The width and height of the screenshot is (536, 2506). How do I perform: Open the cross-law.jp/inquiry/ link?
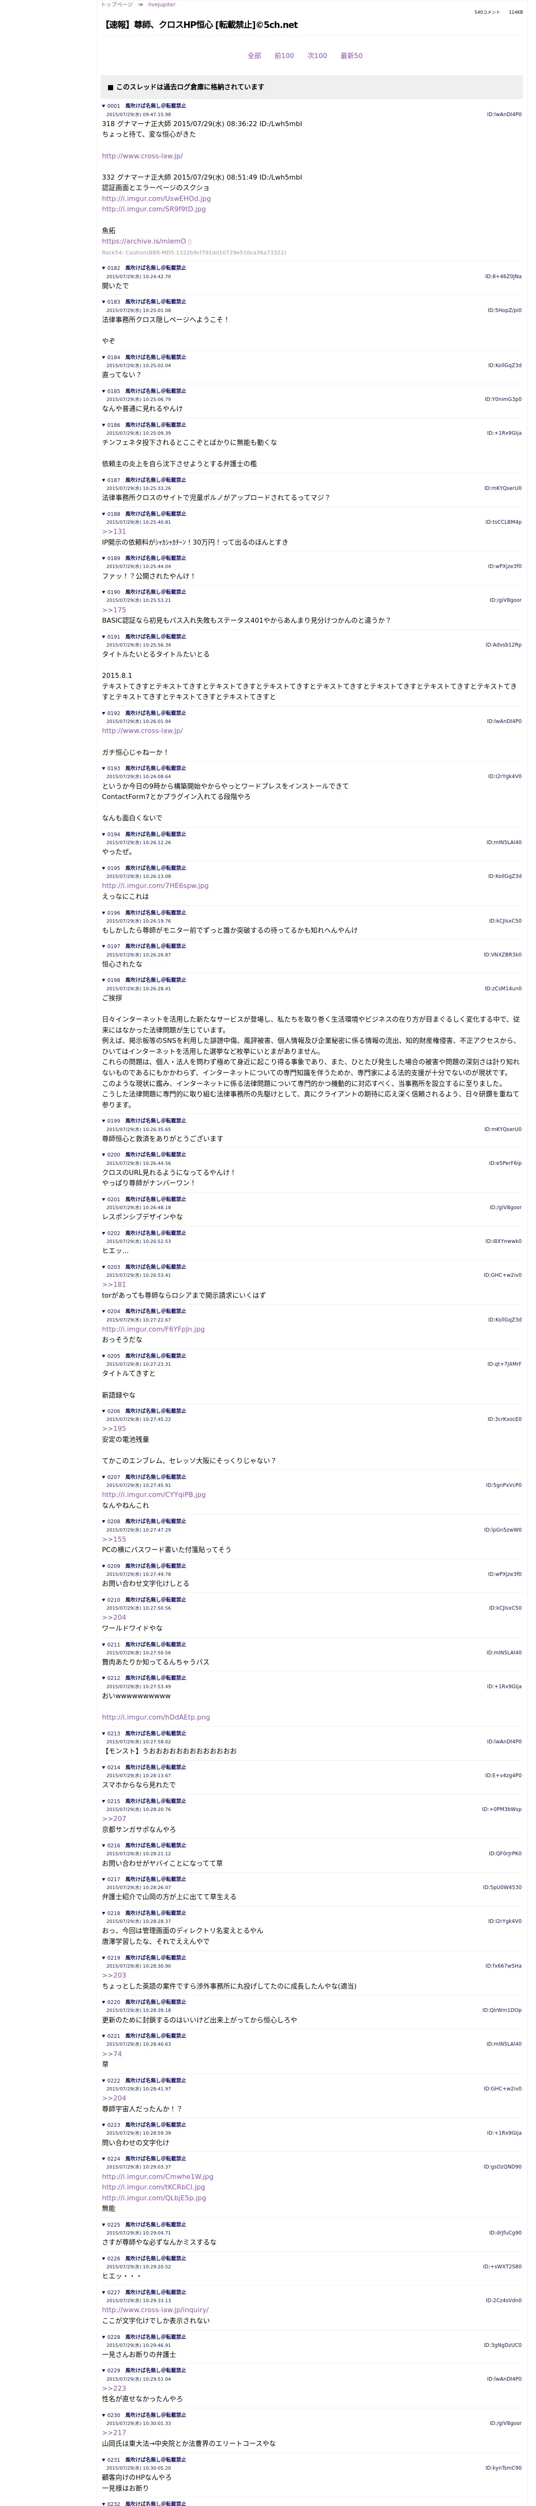click(x=156, y=2311)
